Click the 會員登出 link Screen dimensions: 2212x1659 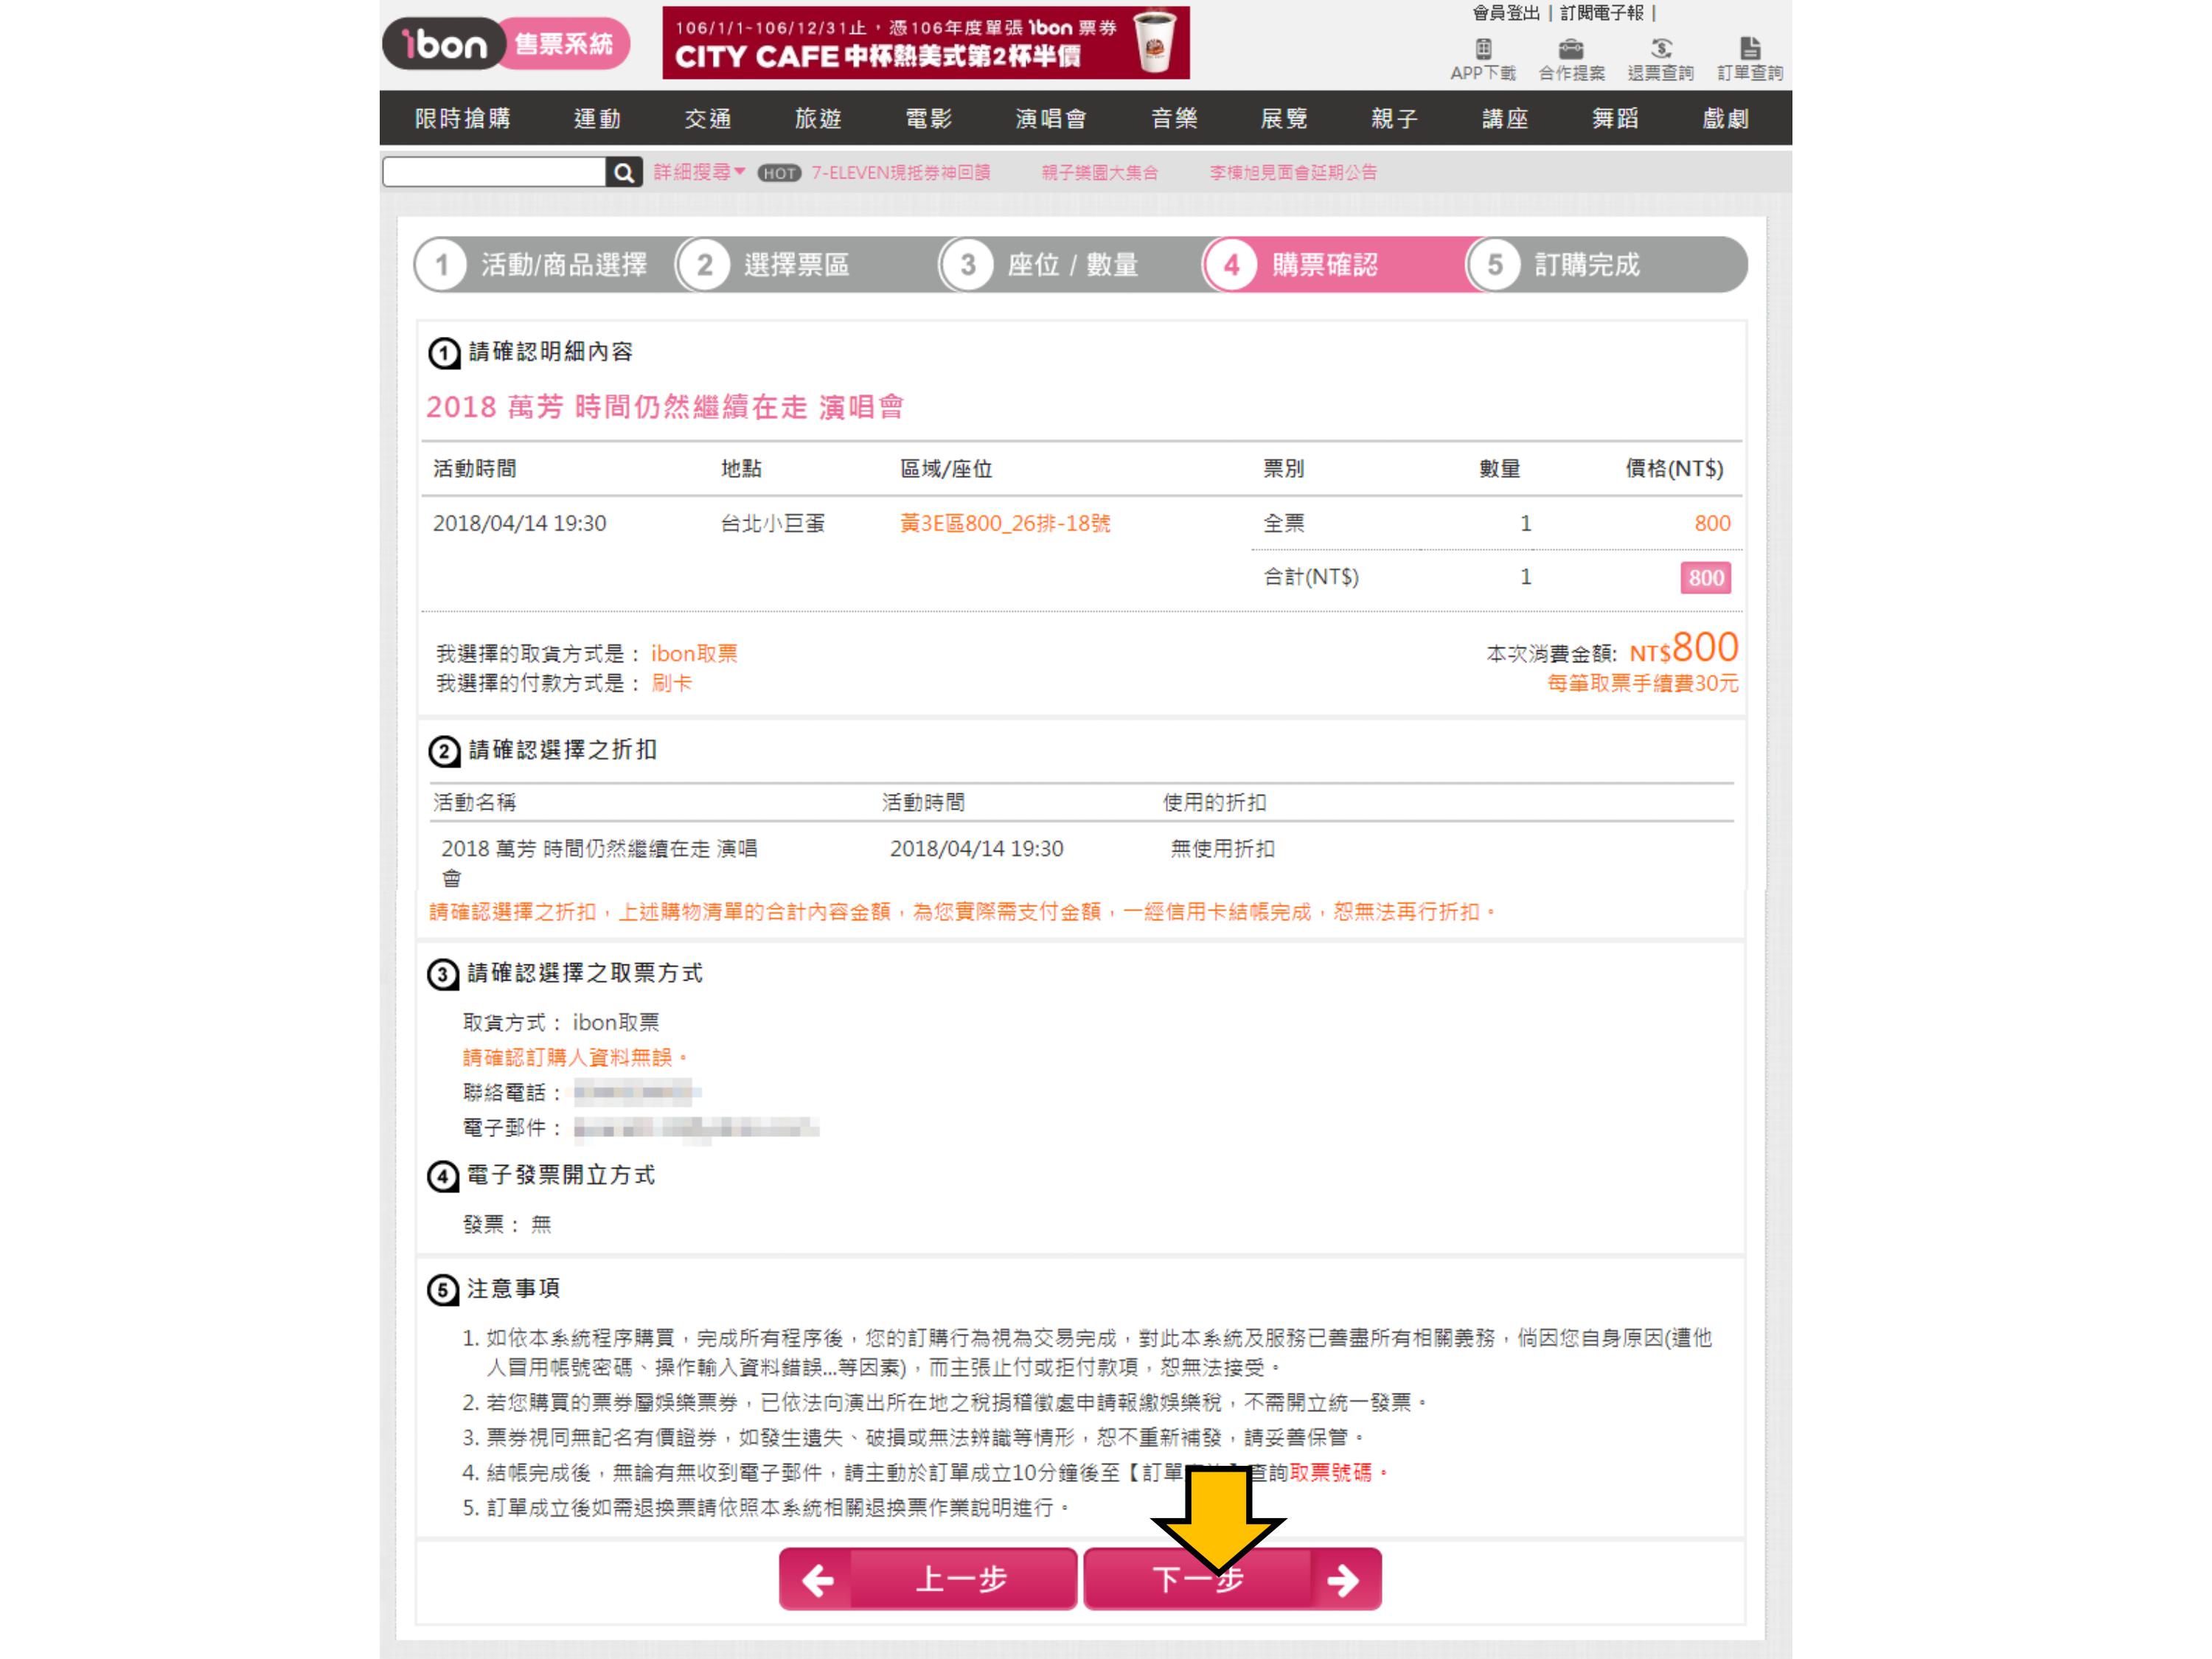pyautogui.click(x=1506, y=13)
